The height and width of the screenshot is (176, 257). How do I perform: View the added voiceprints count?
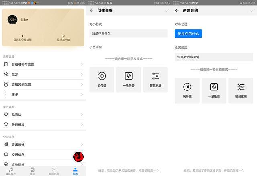point(63,38)
